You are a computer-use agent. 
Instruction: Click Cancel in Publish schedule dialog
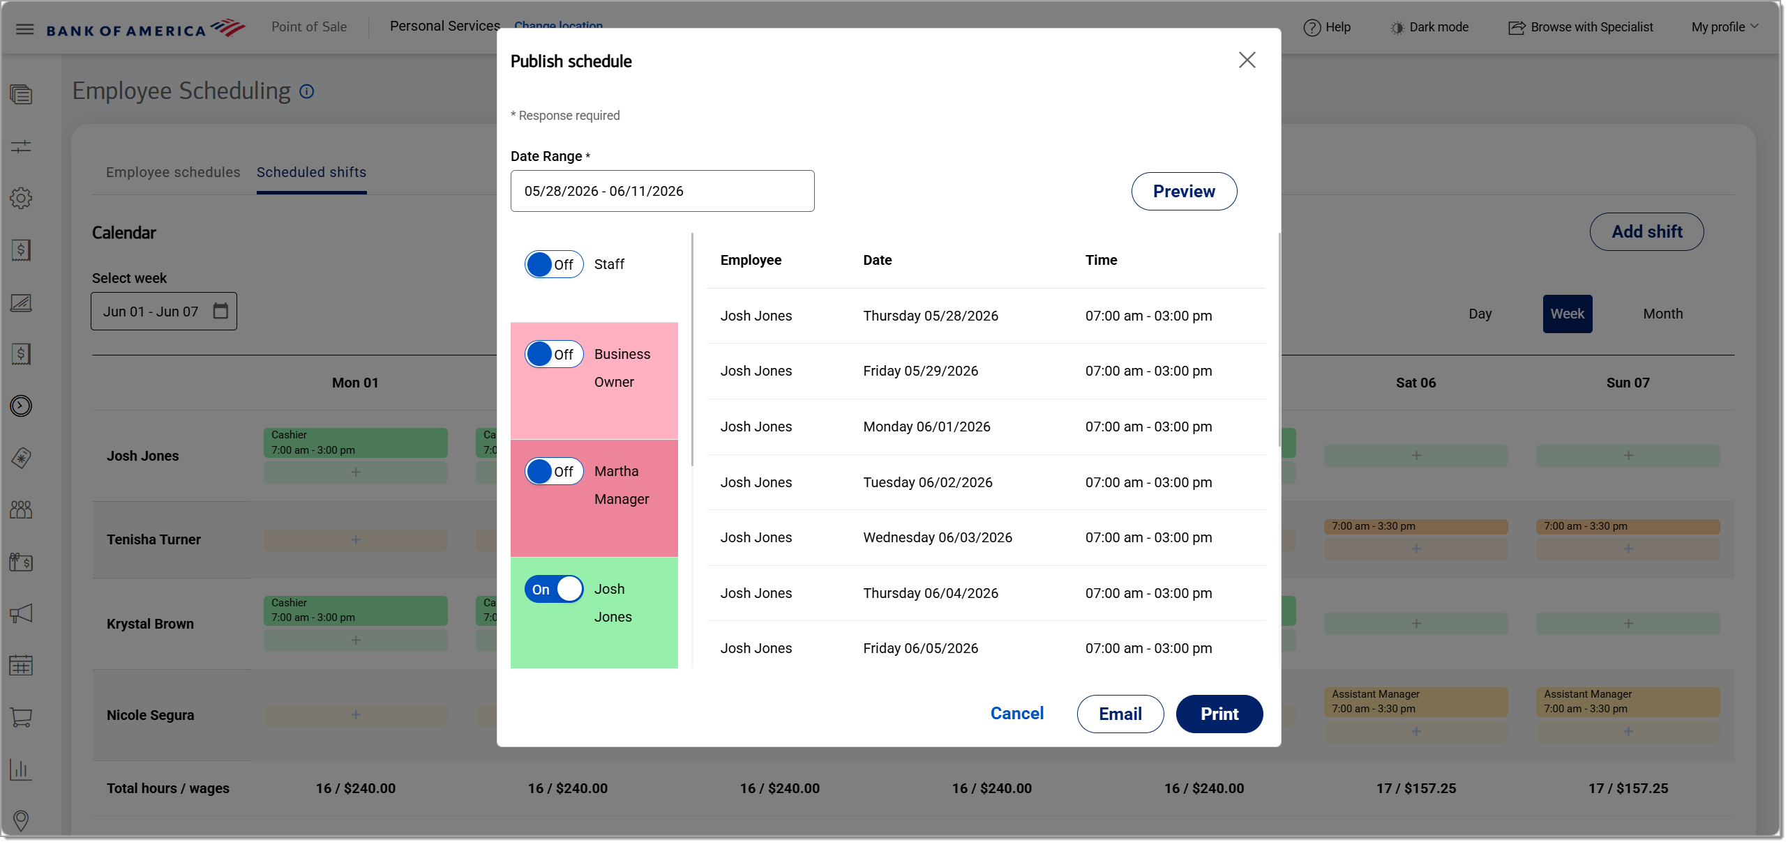click(x=1016, y=713)
